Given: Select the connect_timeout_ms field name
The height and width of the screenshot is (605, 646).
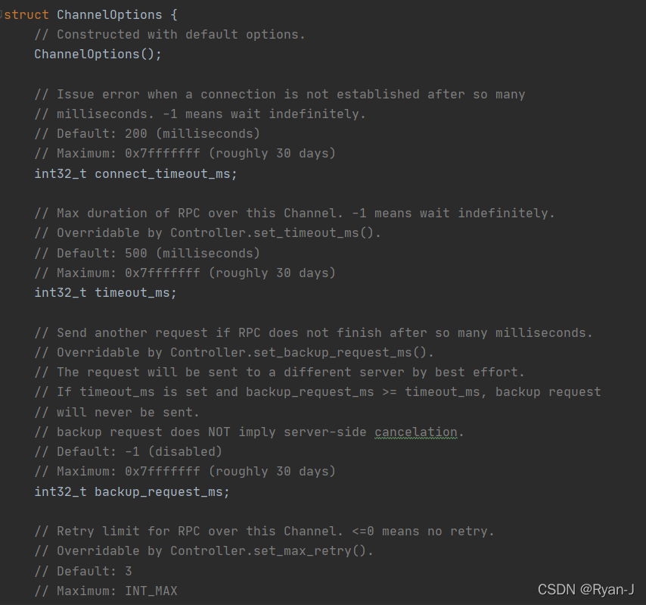Looking at the screenshot, I should [x=163, y=173].
